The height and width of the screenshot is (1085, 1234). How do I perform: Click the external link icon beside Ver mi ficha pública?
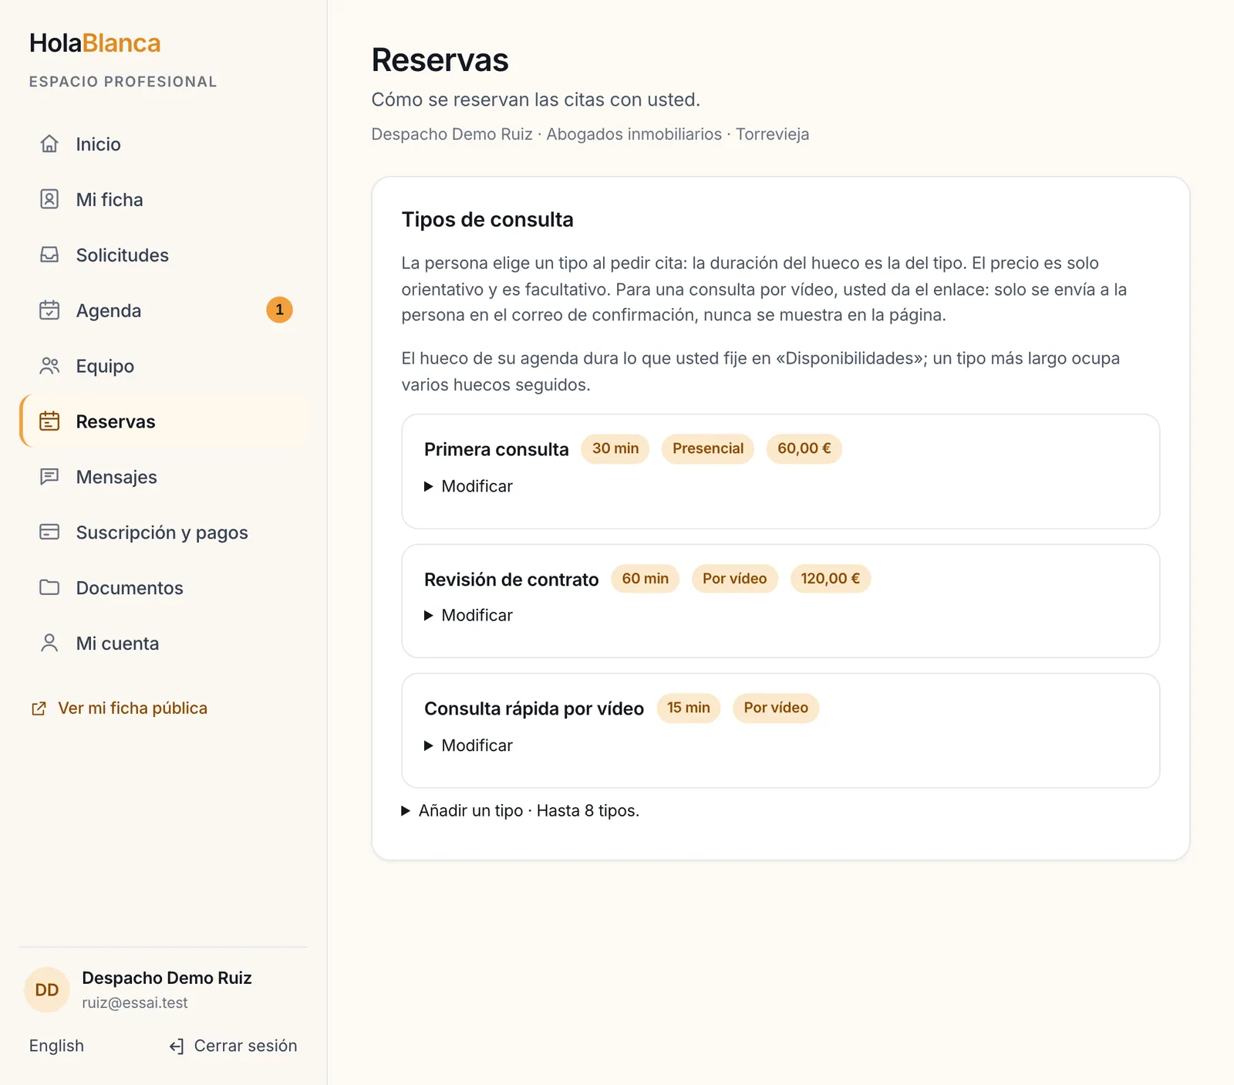tap(39, 708)
